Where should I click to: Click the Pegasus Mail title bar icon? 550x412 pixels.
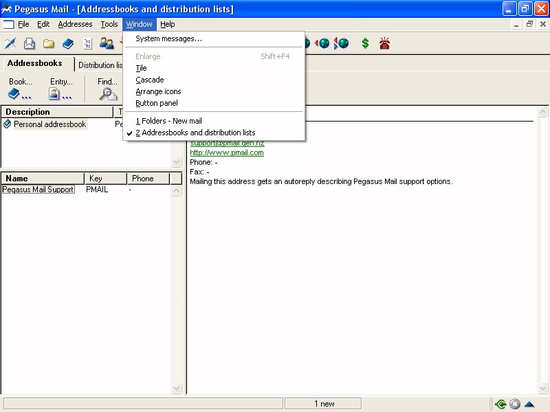(6, 9)
